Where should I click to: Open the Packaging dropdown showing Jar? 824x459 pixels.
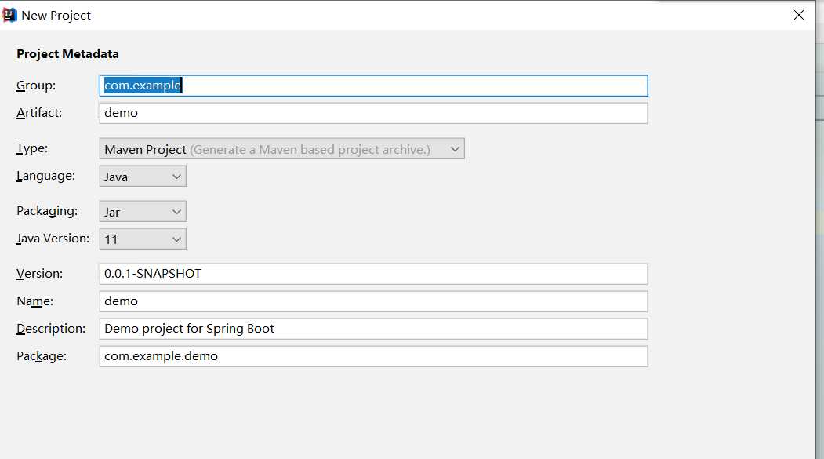143,211
